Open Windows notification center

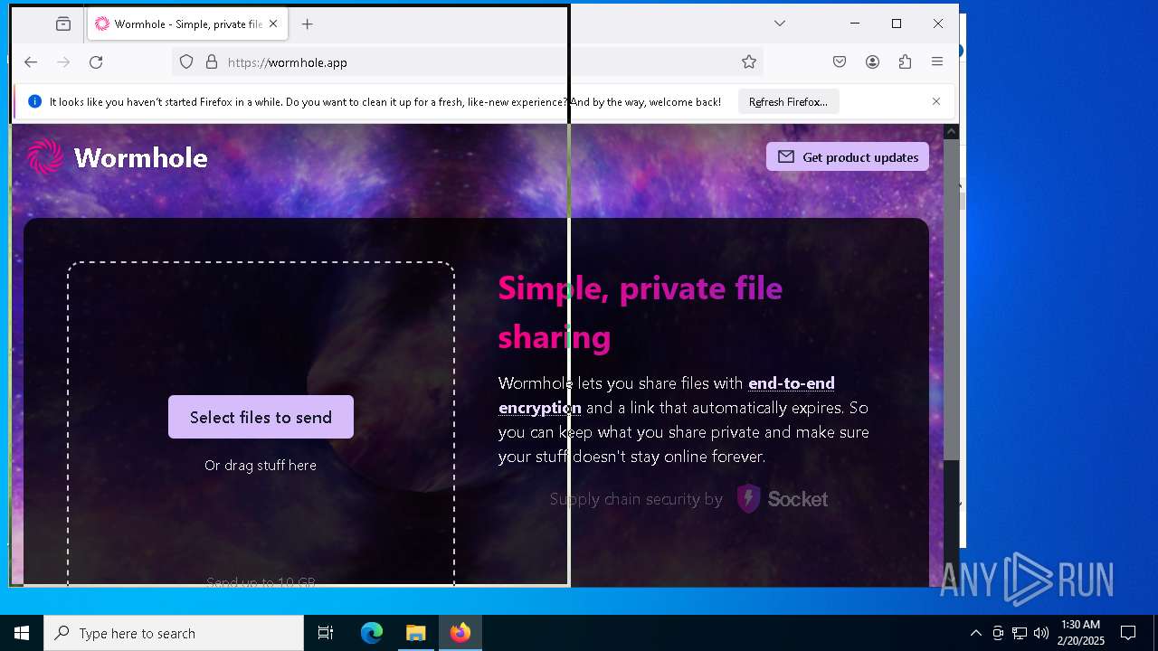pyautogui.click(x=1128, y=633)
